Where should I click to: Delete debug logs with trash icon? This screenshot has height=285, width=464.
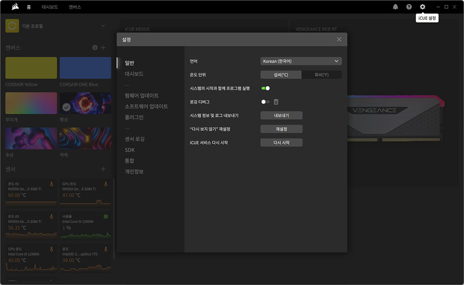[x=276, y=102]
